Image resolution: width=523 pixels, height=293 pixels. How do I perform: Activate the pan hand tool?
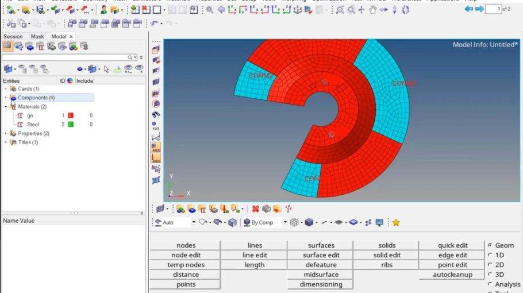pyautogui.click(x=372, y=10)
